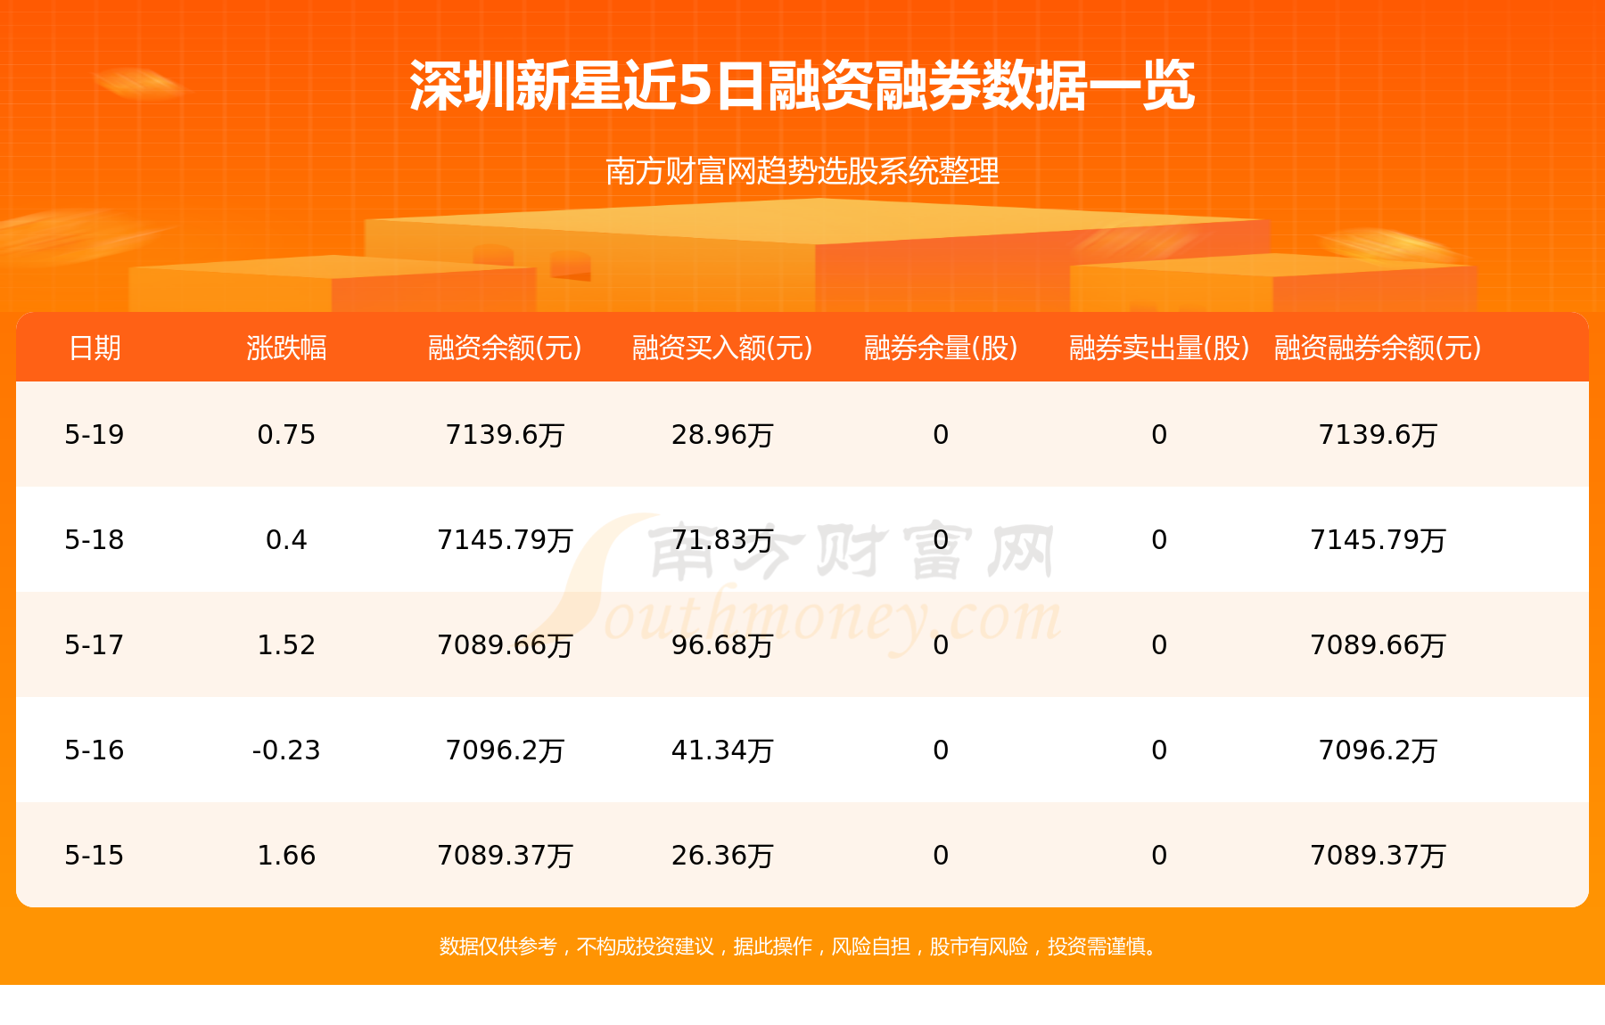Click the 融资余额(元) column header

coord(505,348)
